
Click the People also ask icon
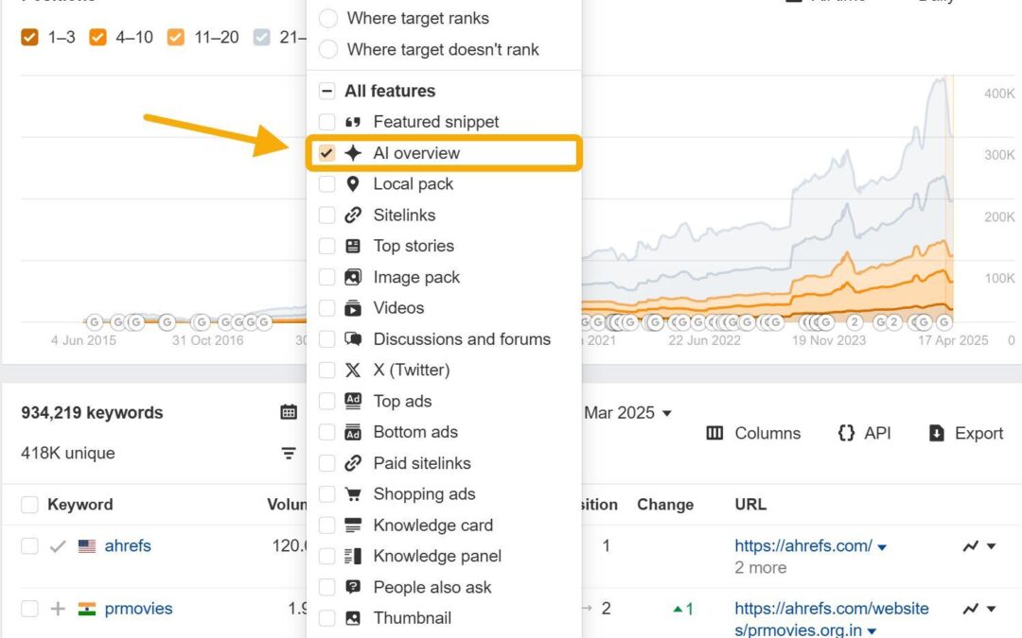pos(353,587)
